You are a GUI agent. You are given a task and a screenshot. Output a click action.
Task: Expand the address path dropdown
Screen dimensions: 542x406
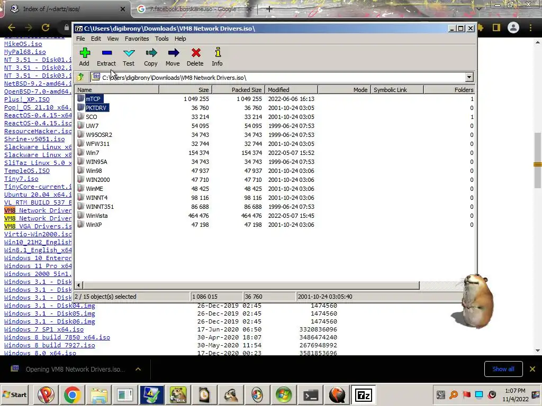(469, 77)
